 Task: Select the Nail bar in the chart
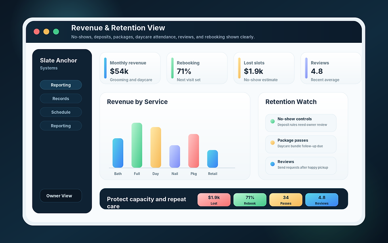[x=175, y=156]
